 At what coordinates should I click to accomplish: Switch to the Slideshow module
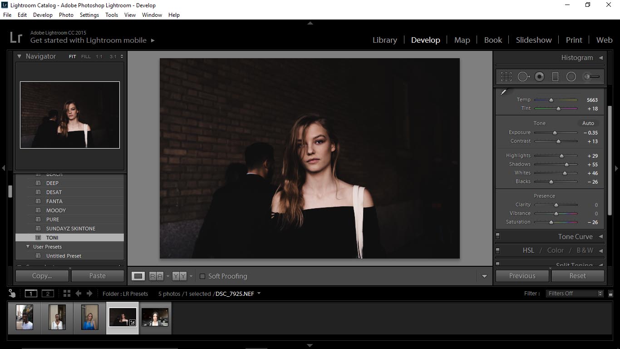[534, 40]
